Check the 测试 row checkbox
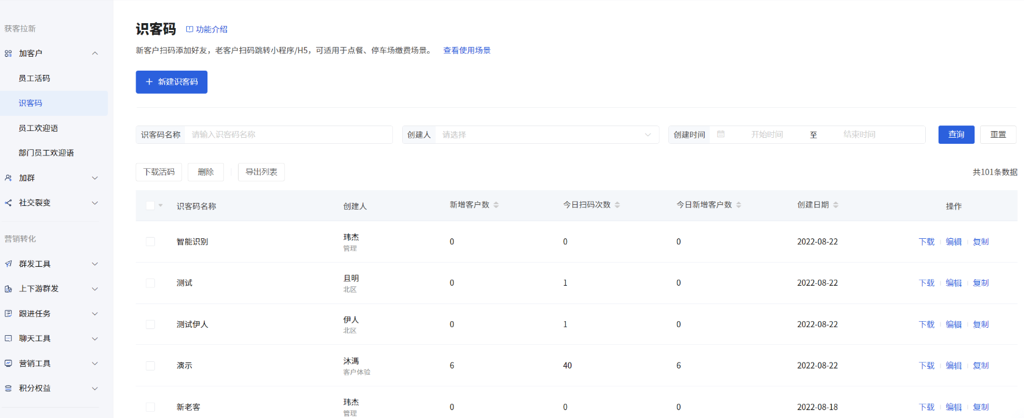This screenshot has height=418, width=1024. click(x=150, y=283)
